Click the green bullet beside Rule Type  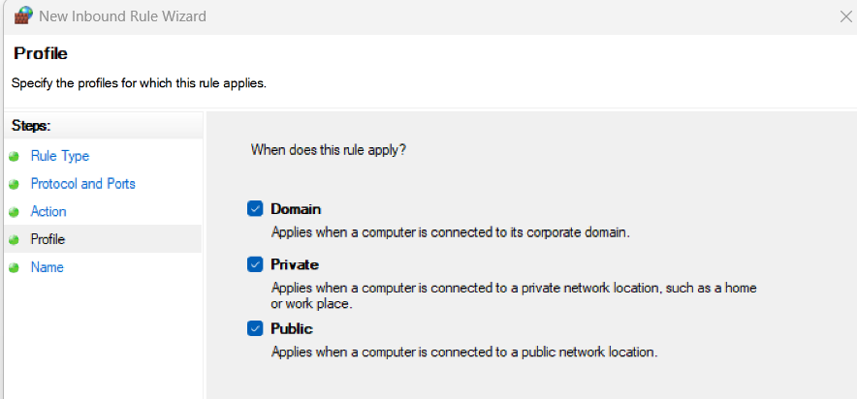14,157
